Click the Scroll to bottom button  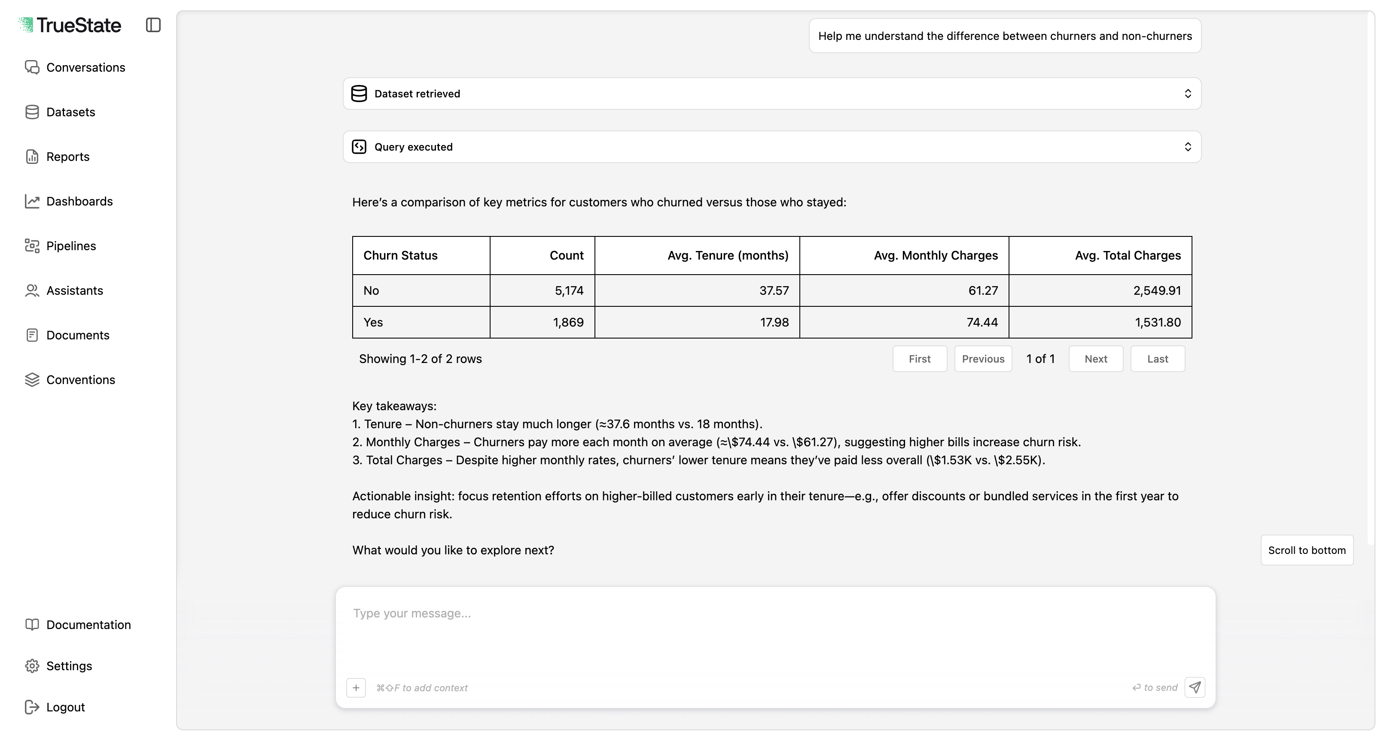click(x=1307, y=550)
